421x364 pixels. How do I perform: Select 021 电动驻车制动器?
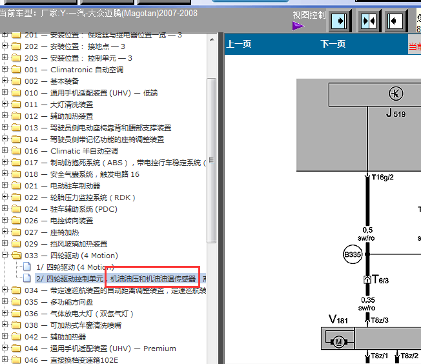pyautogui.click(x=62, y=186)
